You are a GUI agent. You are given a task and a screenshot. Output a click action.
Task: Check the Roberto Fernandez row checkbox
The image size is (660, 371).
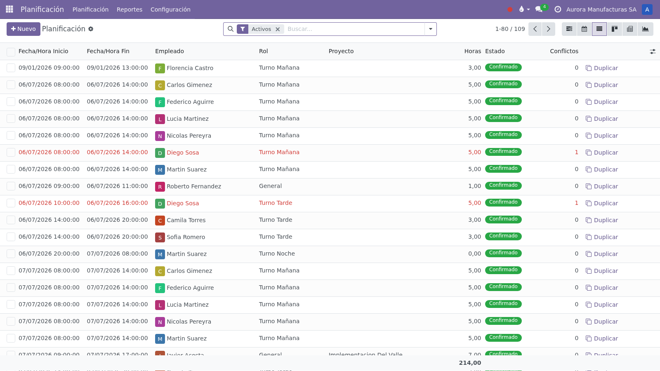coord(11,186)
